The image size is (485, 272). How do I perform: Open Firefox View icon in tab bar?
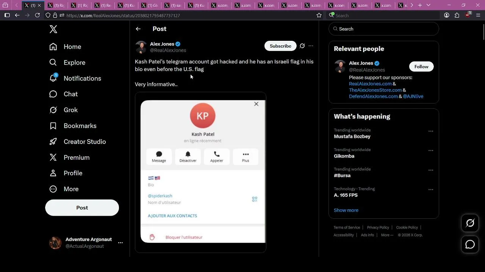tap(5, 5)
